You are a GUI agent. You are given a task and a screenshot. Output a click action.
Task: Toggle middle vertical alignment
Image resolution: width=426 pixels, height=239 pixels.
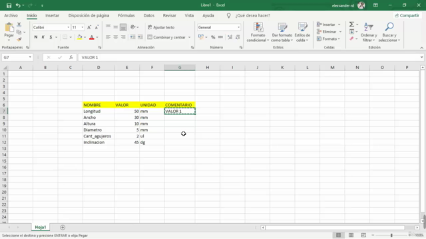(115, 27)
